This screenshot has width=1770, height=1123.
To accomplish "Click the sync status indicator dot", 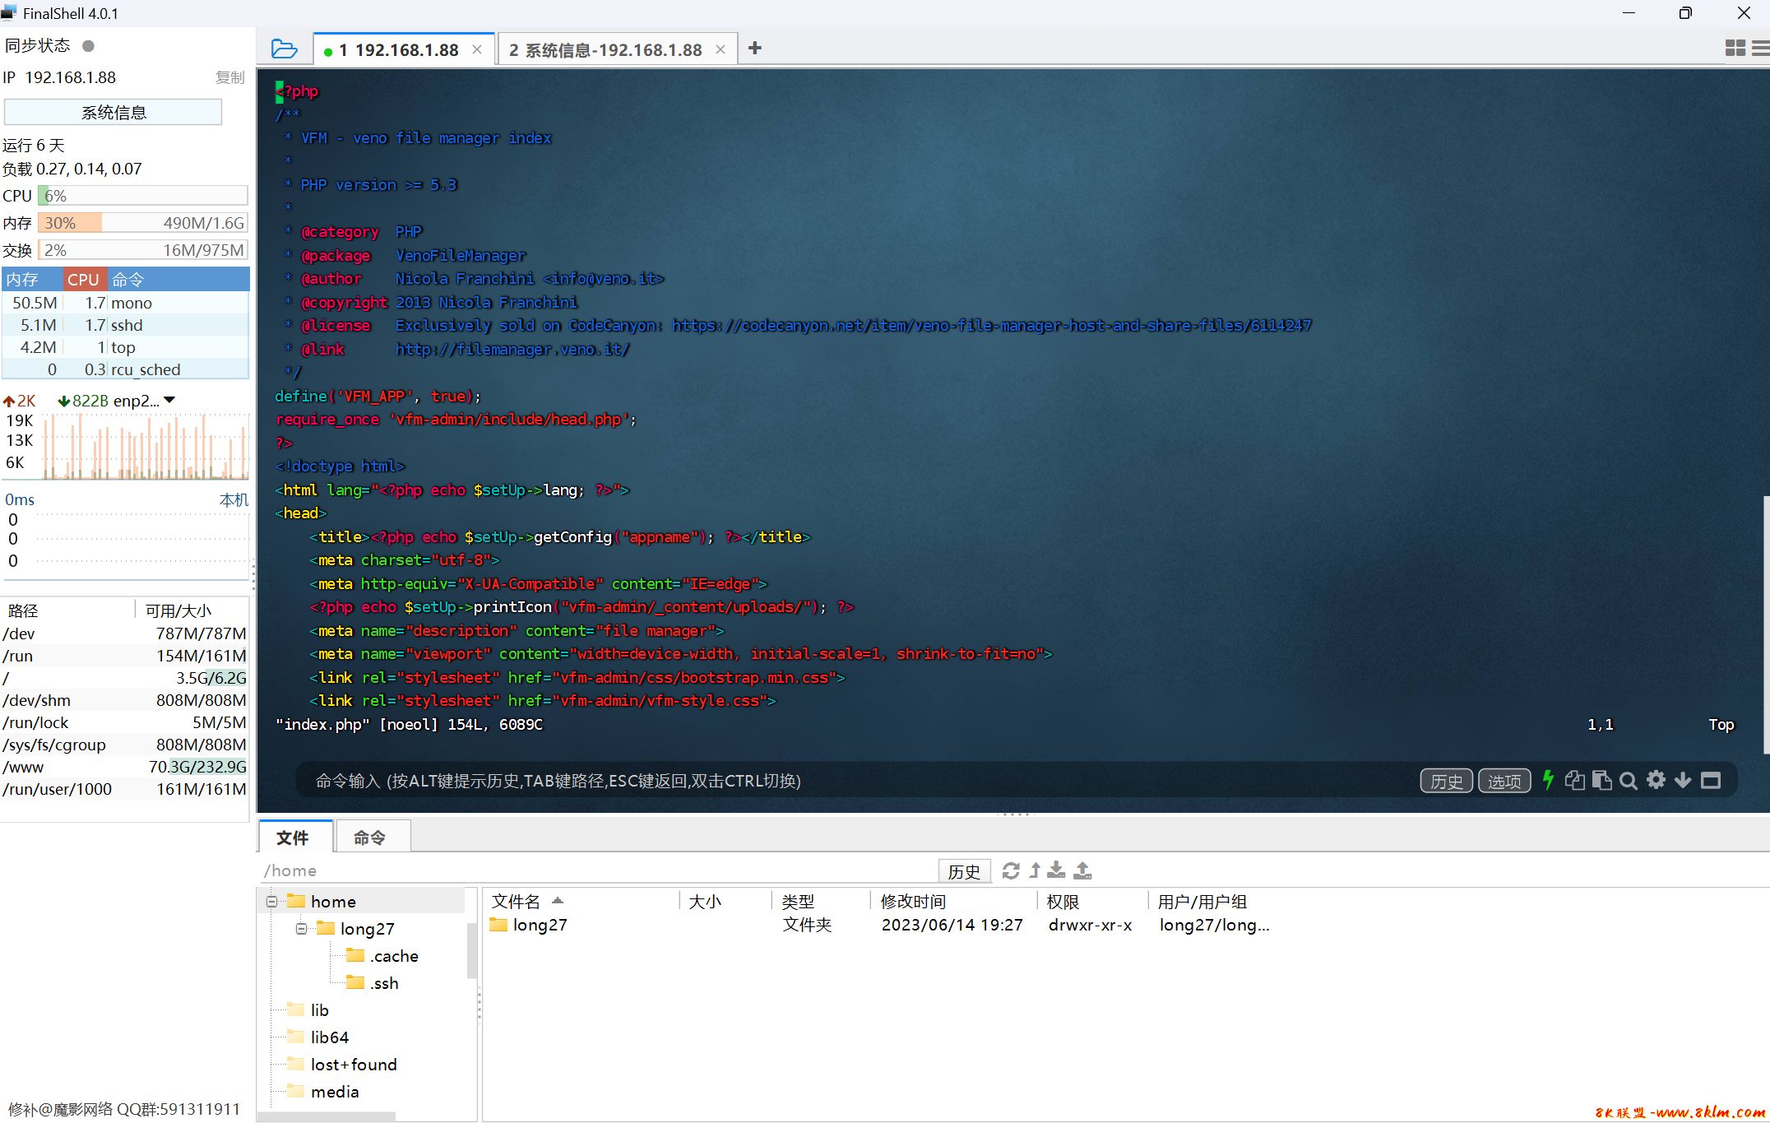I will coord(89,46).
